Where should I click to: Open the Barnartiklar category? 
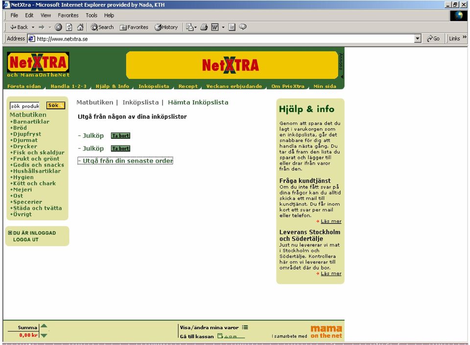point(31,122)
